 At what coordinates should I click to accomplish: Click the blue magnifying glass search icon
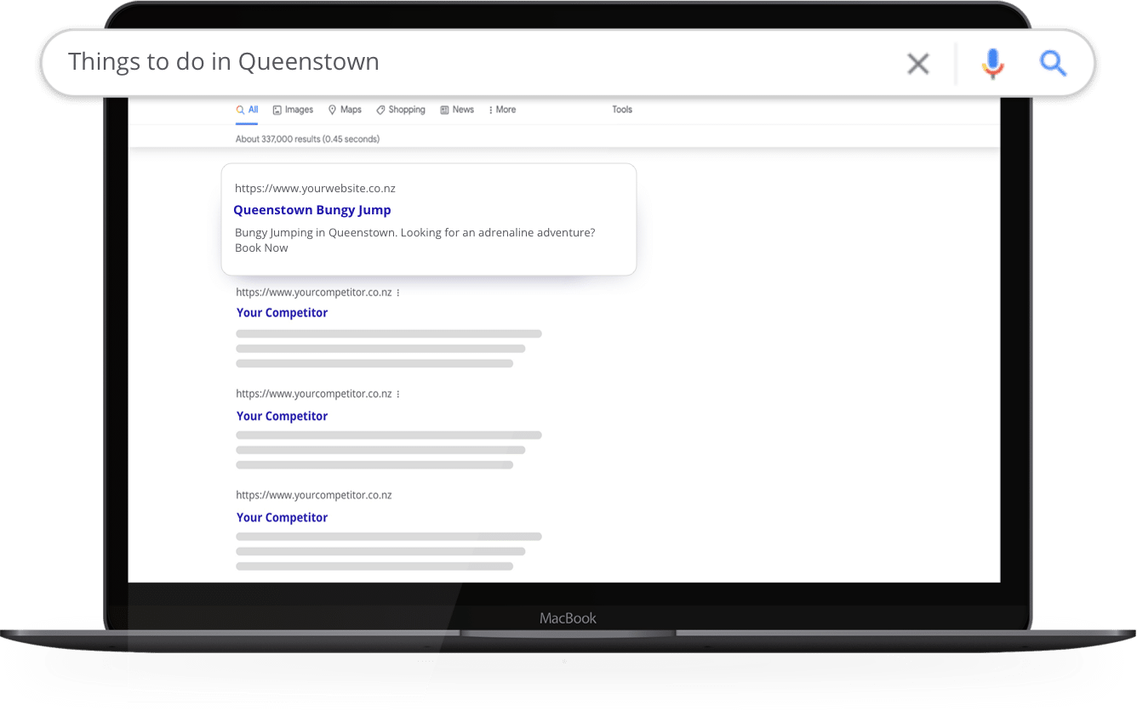pos(1053,63)
